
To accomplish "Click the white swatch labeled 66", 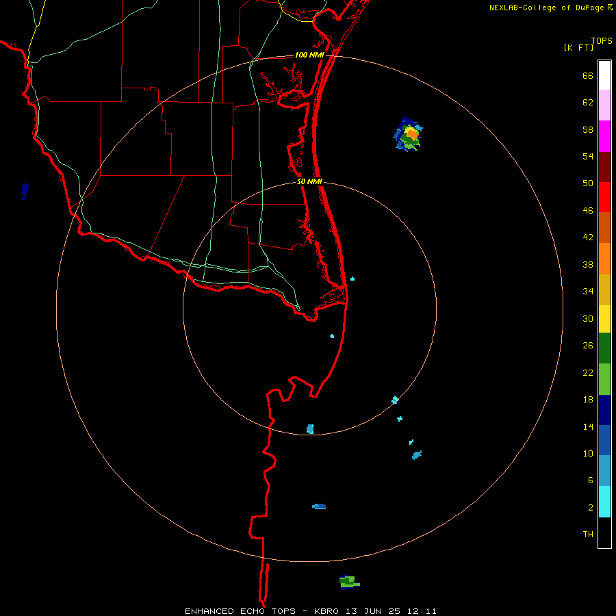I will (x=604, y=75).
